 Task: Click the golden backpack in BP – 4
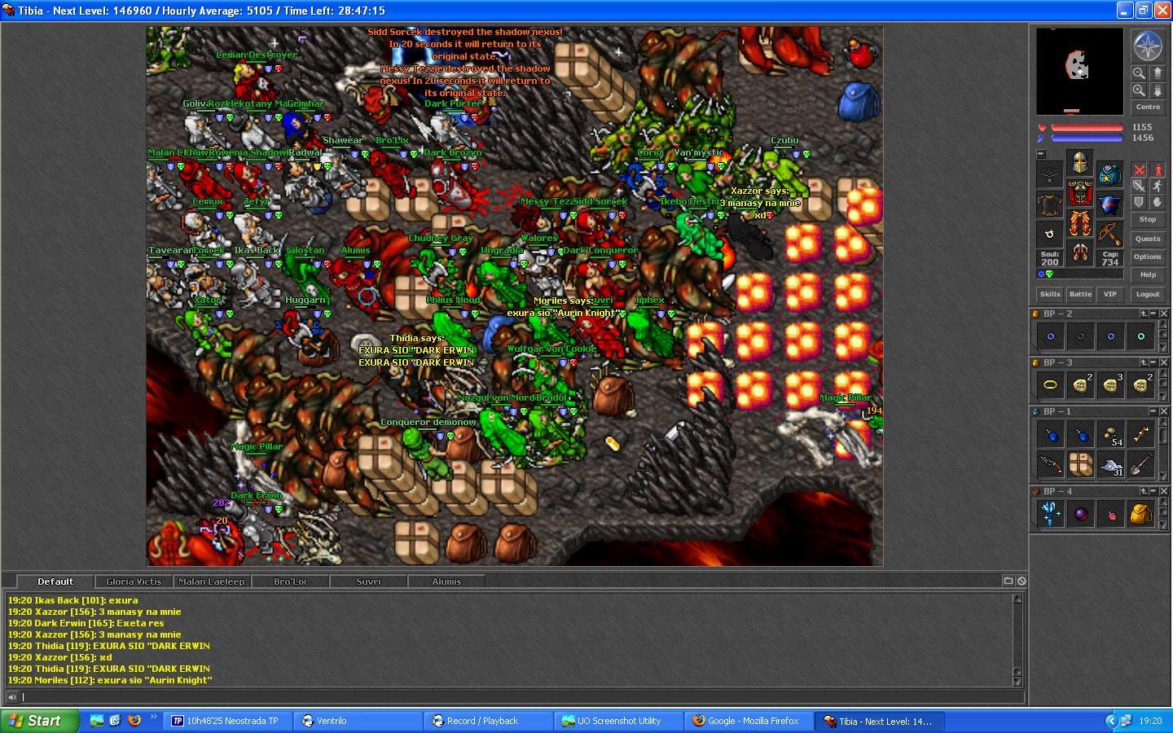1140,514
